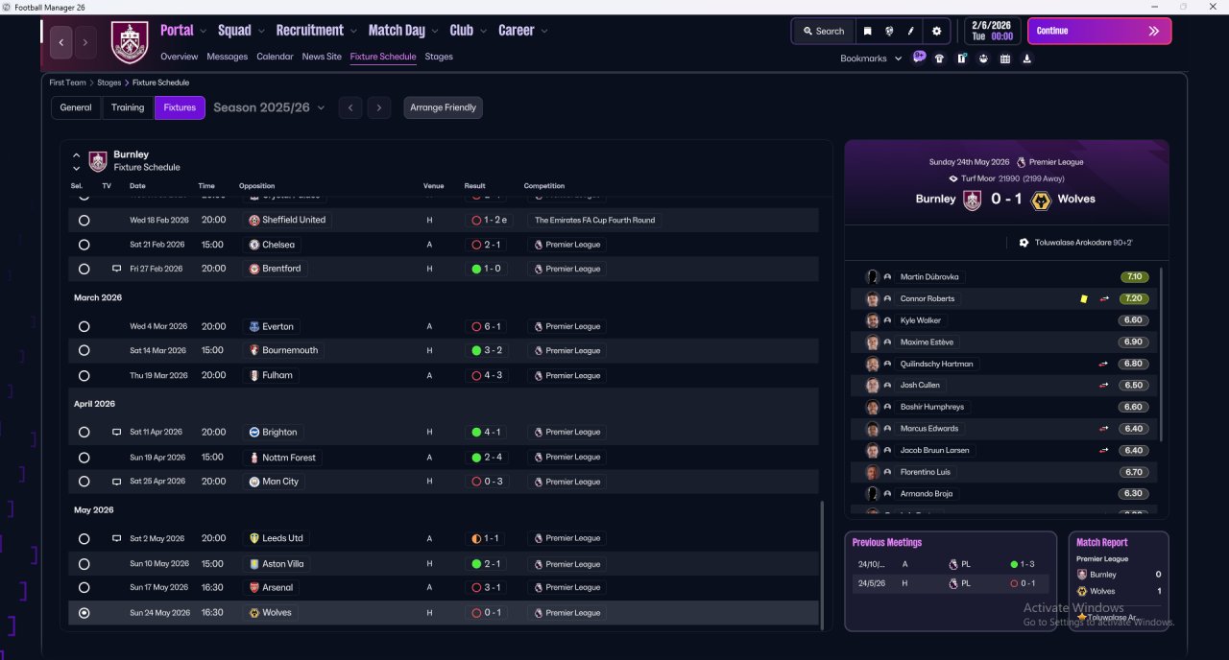Switch to the Training tab

[128, 107]
